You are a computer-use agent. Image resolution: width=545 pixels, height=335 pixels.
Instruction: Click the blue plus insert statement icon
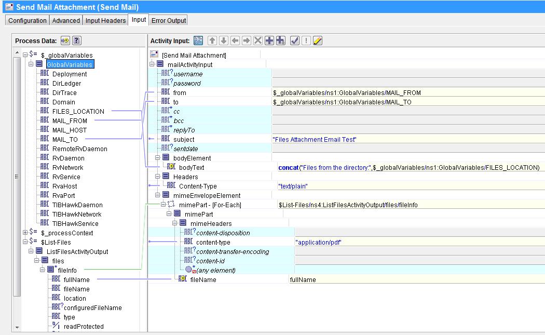pyautogui.click(x=269, y=41)
